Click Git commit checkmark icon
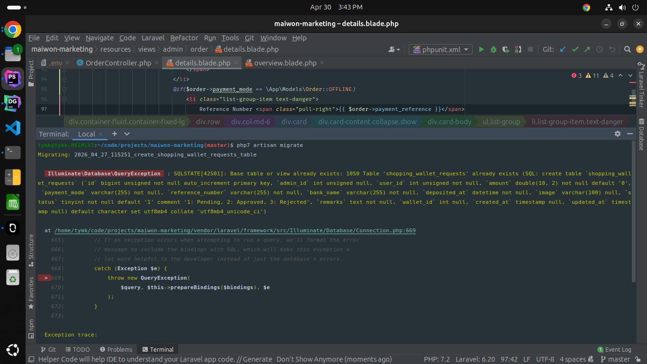 coord(575,49)
